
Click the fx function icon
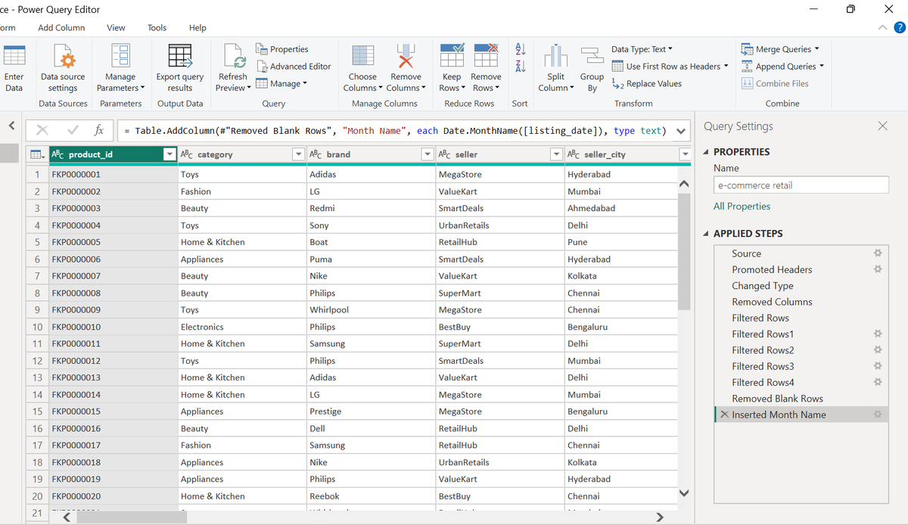pos(99,130)
